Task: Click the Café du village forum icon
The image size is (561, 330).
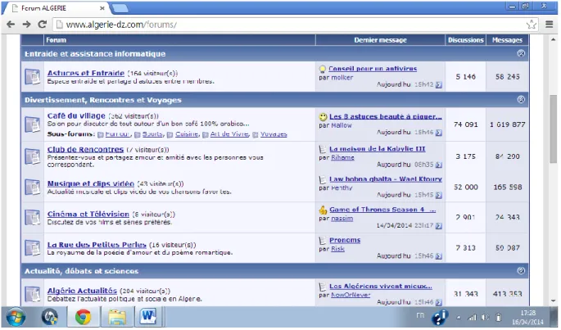Action: click(33, 124)
